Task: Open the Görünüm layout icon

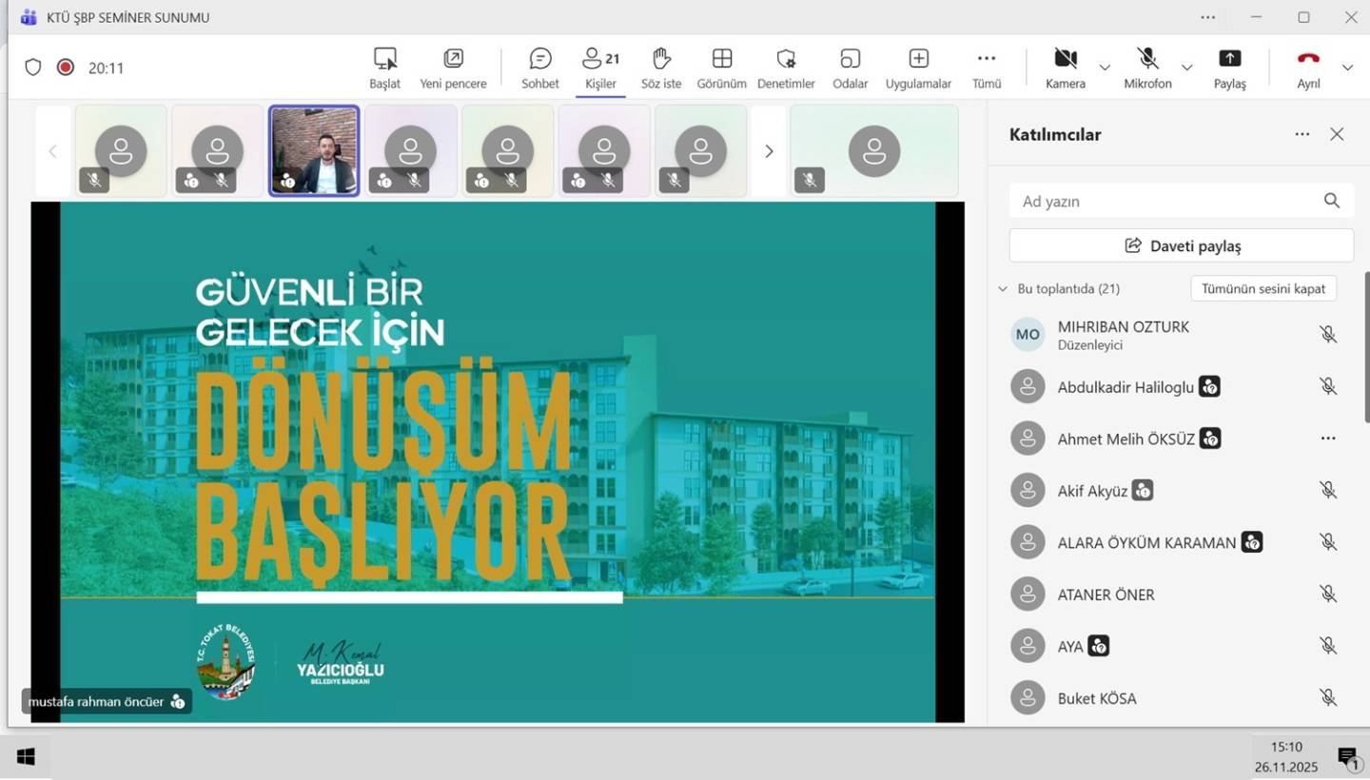Action: click(721, 59)
